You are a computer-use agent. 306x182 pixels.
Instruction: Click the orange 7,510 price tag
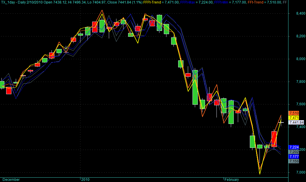click(x=294, y=113)
